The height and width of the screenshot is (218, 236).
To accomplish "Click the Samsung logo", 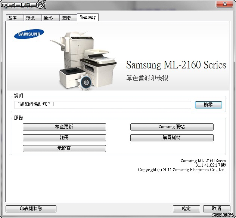I will pos(29,34).
